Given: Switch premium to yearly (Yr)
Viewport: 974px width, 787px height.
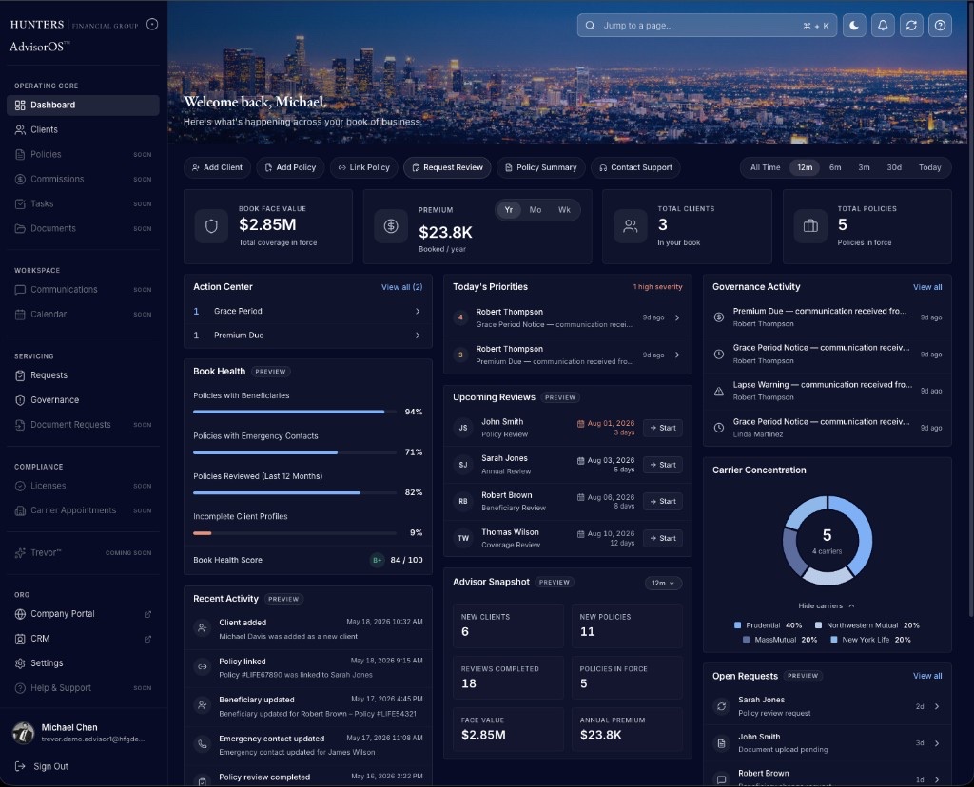Looking at the screenshot, I should click(x=509, y=210).
